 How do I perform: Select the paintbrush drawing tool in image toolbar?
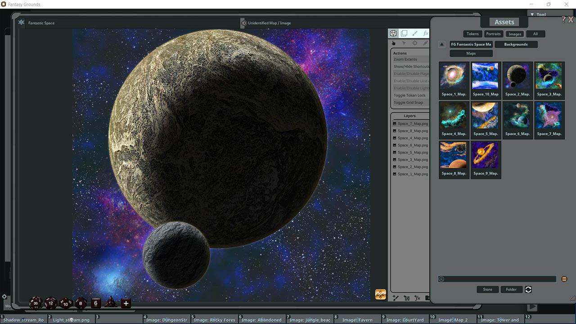(x=414, y=33)
